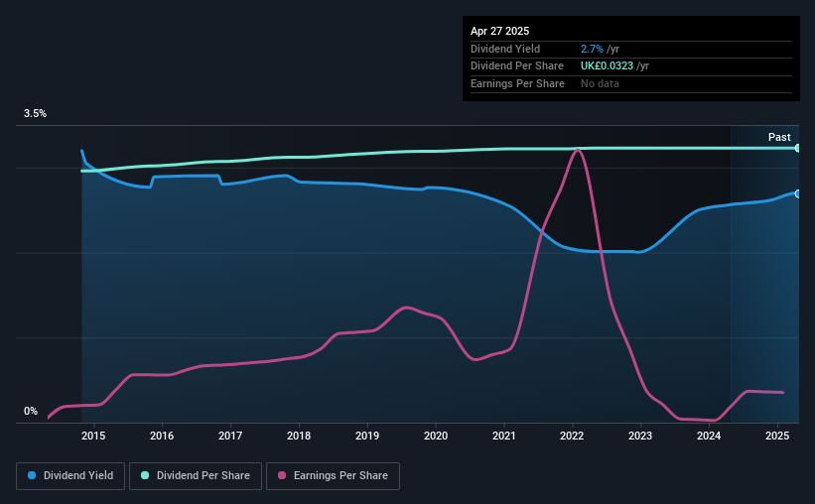Select the 2022 x-axis label
This screenshot has width=815, height=504.
572,436
